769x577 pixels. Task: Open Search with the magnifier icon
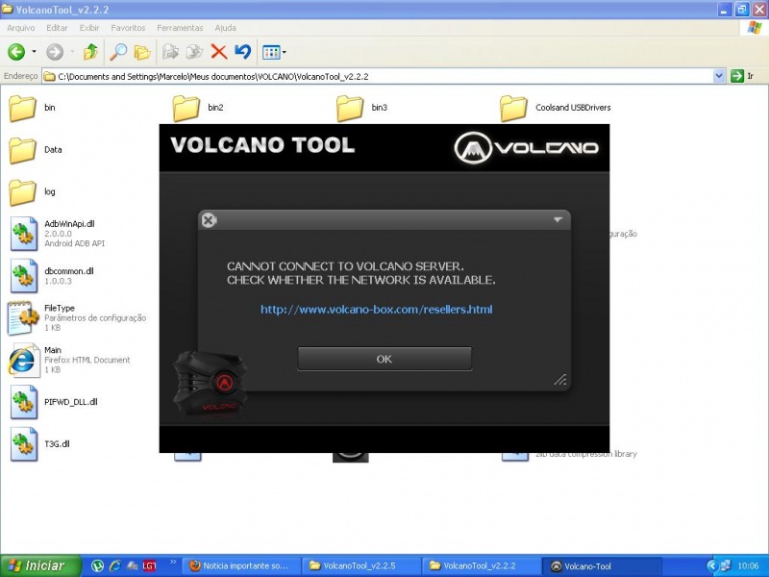point(118,52)
